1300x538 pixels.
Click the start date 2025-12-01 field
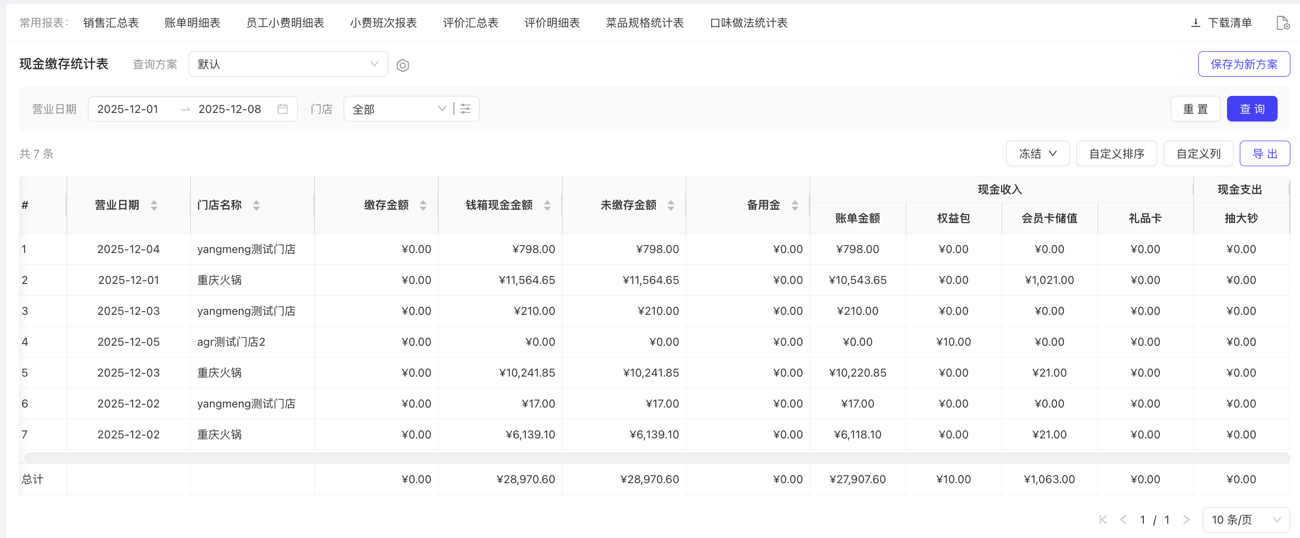(x=128, y=109)
